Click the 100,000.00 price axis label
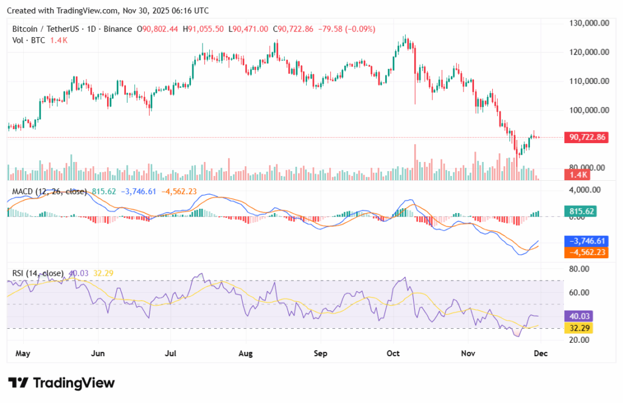623x403 pixels. point(586,110)
